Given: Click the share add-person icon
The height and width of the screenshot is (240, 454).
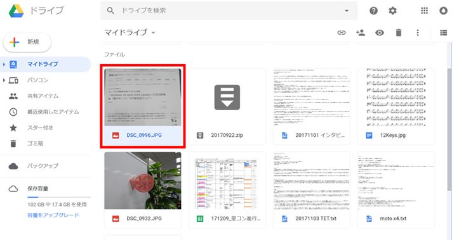Looking at the screenshot, I should (x=361, y=33).
